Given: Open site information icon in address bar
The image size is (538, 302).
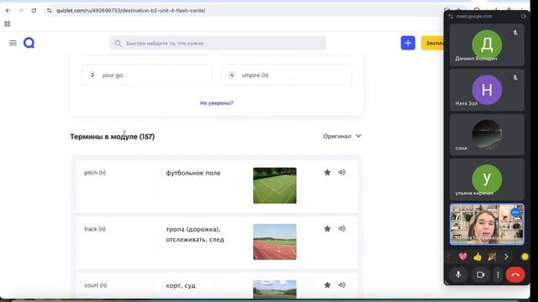Looking at the screenshot, I should point(50,11).
